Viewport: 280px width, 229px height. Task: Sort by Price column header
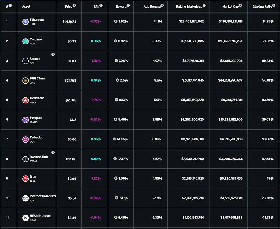[69, 6]
